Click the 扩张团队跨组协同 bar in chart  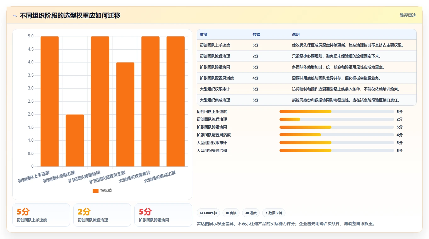(100, 101)
